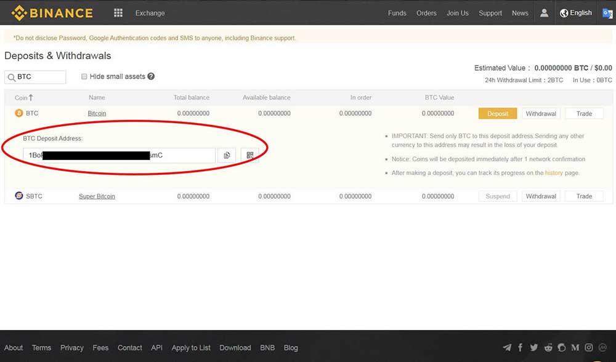Open the Contact footer link

[x=129, y=347]
